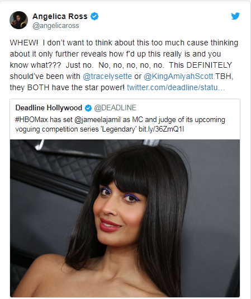Open the twitter.com/deadline/statu… link
This screenshot has width=251, height=299.
click(x=176, y=87)
